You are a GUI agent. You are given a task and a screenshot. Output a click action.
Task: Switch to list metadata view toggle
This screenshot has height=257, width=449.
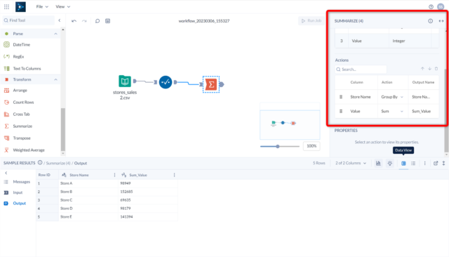[x=413, y=164]
